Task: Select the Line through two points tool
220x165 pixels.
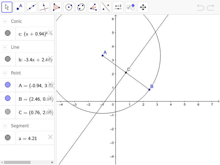Action: [x=32, y=7]
